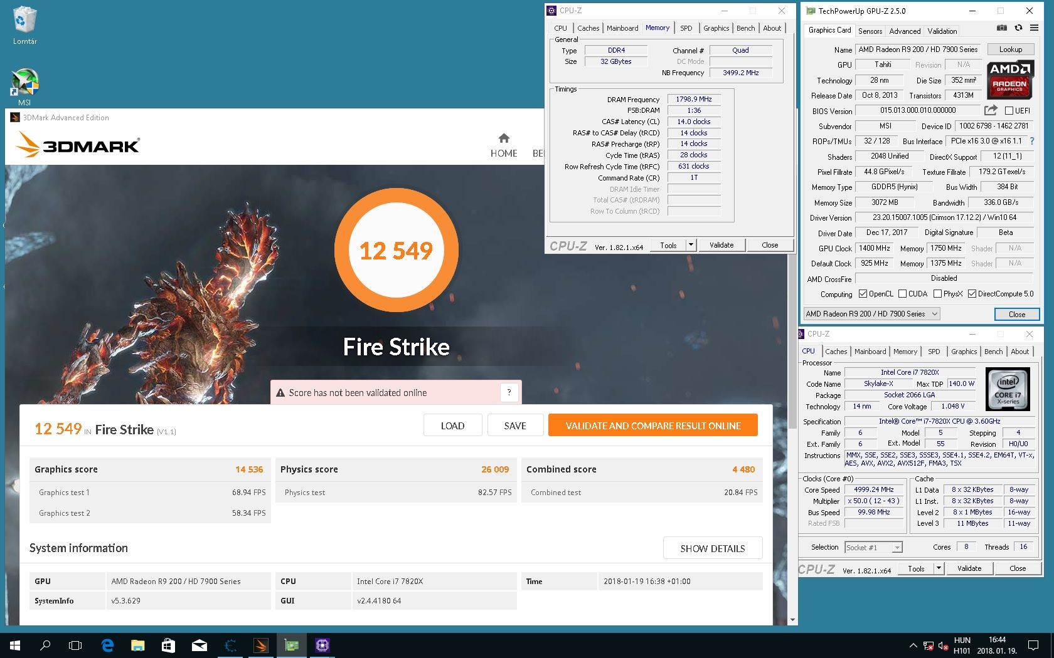
Task: Click the DRAM Frequency value 1798.9 MHz
Action: 694,99
